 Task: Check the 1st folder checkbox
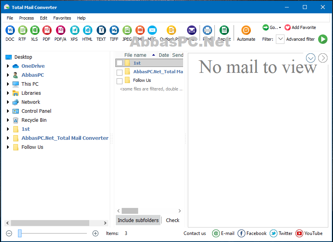(x=120, y=63)
